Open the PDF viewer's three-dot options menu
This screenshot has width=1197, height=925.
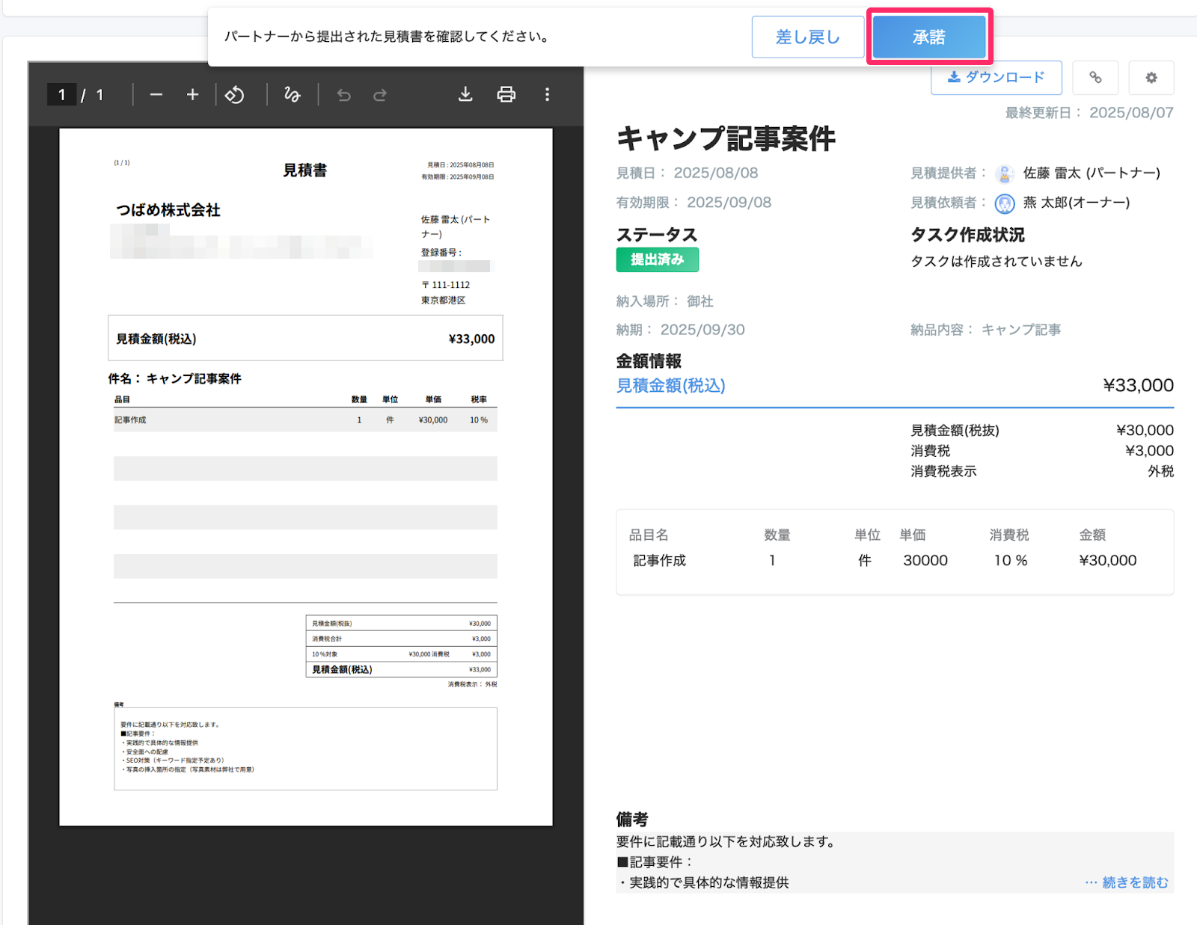tap(548, 95)
